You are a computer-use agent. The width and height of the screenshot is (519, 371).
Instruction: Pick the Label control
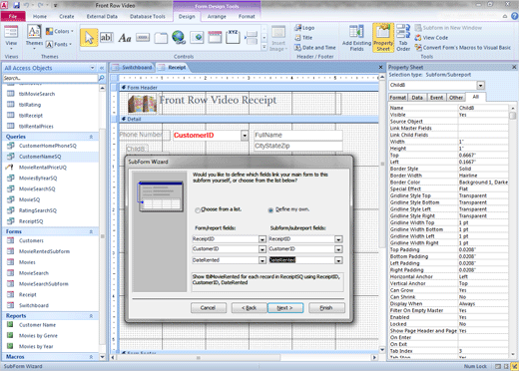pyautogui.click(x=125, y=38)
